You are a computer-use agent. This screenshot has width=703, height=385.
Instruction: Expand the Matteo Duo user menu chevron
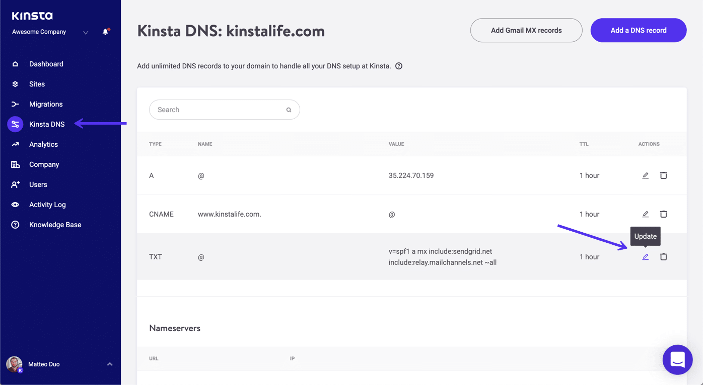pyautogui.click(x=110, y=364)
